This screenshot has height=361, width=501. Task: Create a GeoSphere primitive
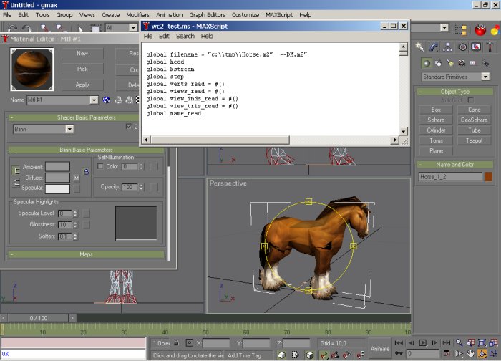[474, 120]
